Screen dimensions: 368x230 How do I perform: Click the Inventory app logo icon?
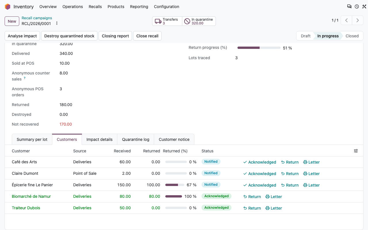tap(7, 7)
